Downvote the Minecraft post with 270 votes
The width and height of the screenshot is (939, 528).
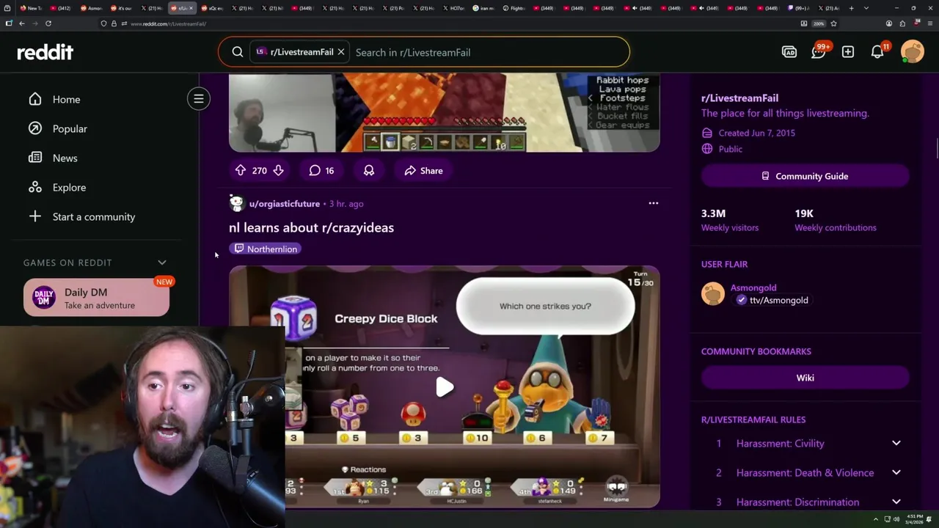[278, 170]
